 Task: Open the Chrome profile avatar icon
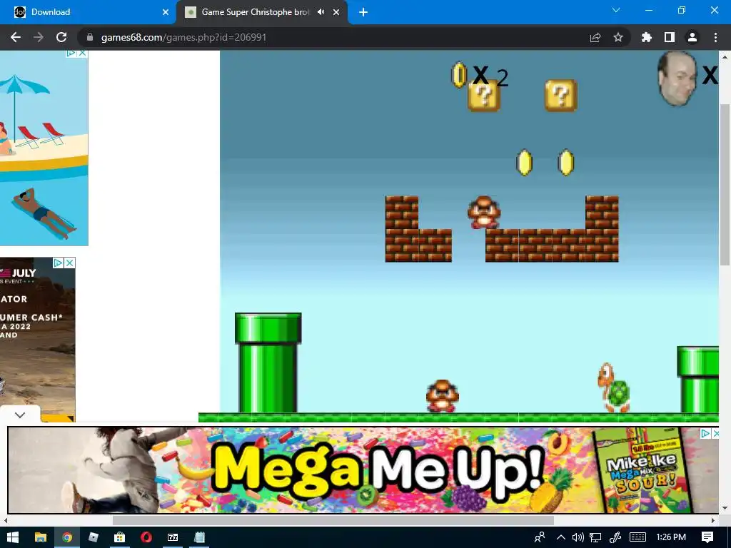click(692, 37)
